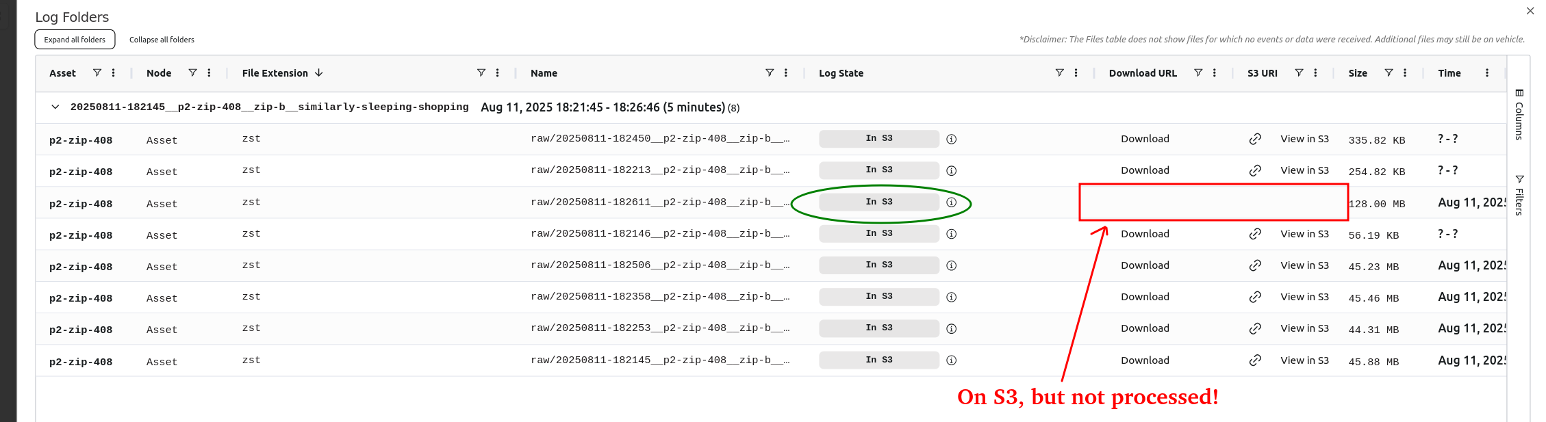View the 335.82 KB file in S3
This screenshot has height=422, width=1546.
click(x=1304, y=139)
